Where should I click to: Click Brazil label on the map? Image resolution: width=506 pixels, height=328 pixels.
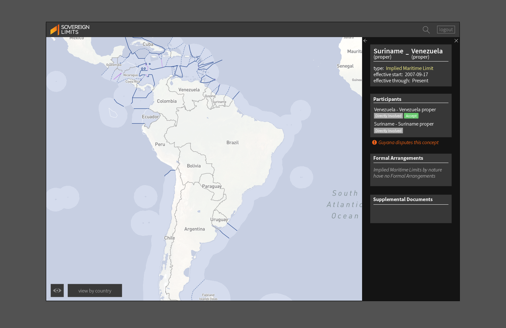pos(232,143)
